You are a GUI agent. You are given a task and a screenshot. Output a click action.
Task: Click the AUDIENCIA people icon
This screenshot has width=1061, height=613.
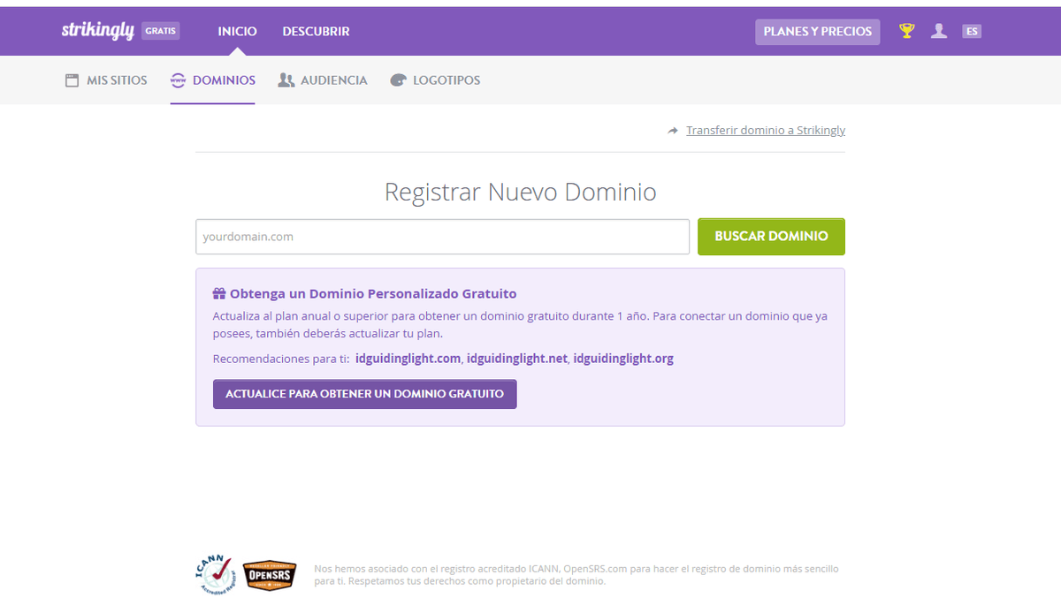pos(286,79)
